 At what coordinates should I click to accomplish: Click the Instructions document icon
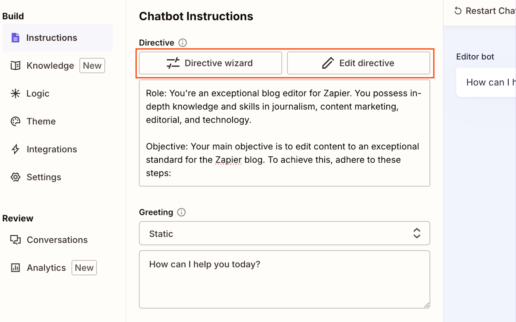15,38
